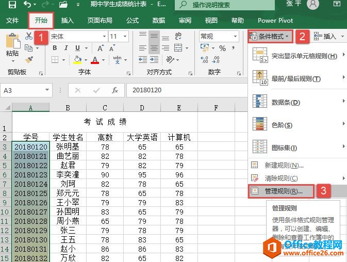347x262 pixels.
Task: Click the Format Painter brush icon
Action: (x=29, y=59)
